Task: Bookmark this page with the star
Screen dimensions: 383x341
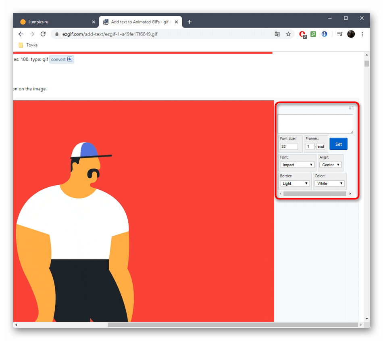Action: tap(288, 34)
